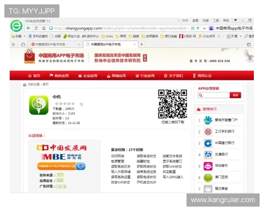The width and height of the screenshot is (264, 211).
Task: Expand the 扩展 dropdown arrow
Action: 241,36
